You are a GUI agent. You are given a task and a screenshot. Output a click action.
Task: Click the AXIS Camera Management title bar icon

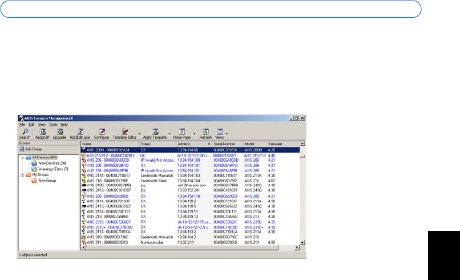coord(21,118)
